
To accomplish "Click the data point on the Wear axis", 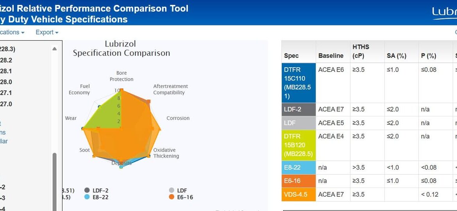I will click(x=83, y=128).
